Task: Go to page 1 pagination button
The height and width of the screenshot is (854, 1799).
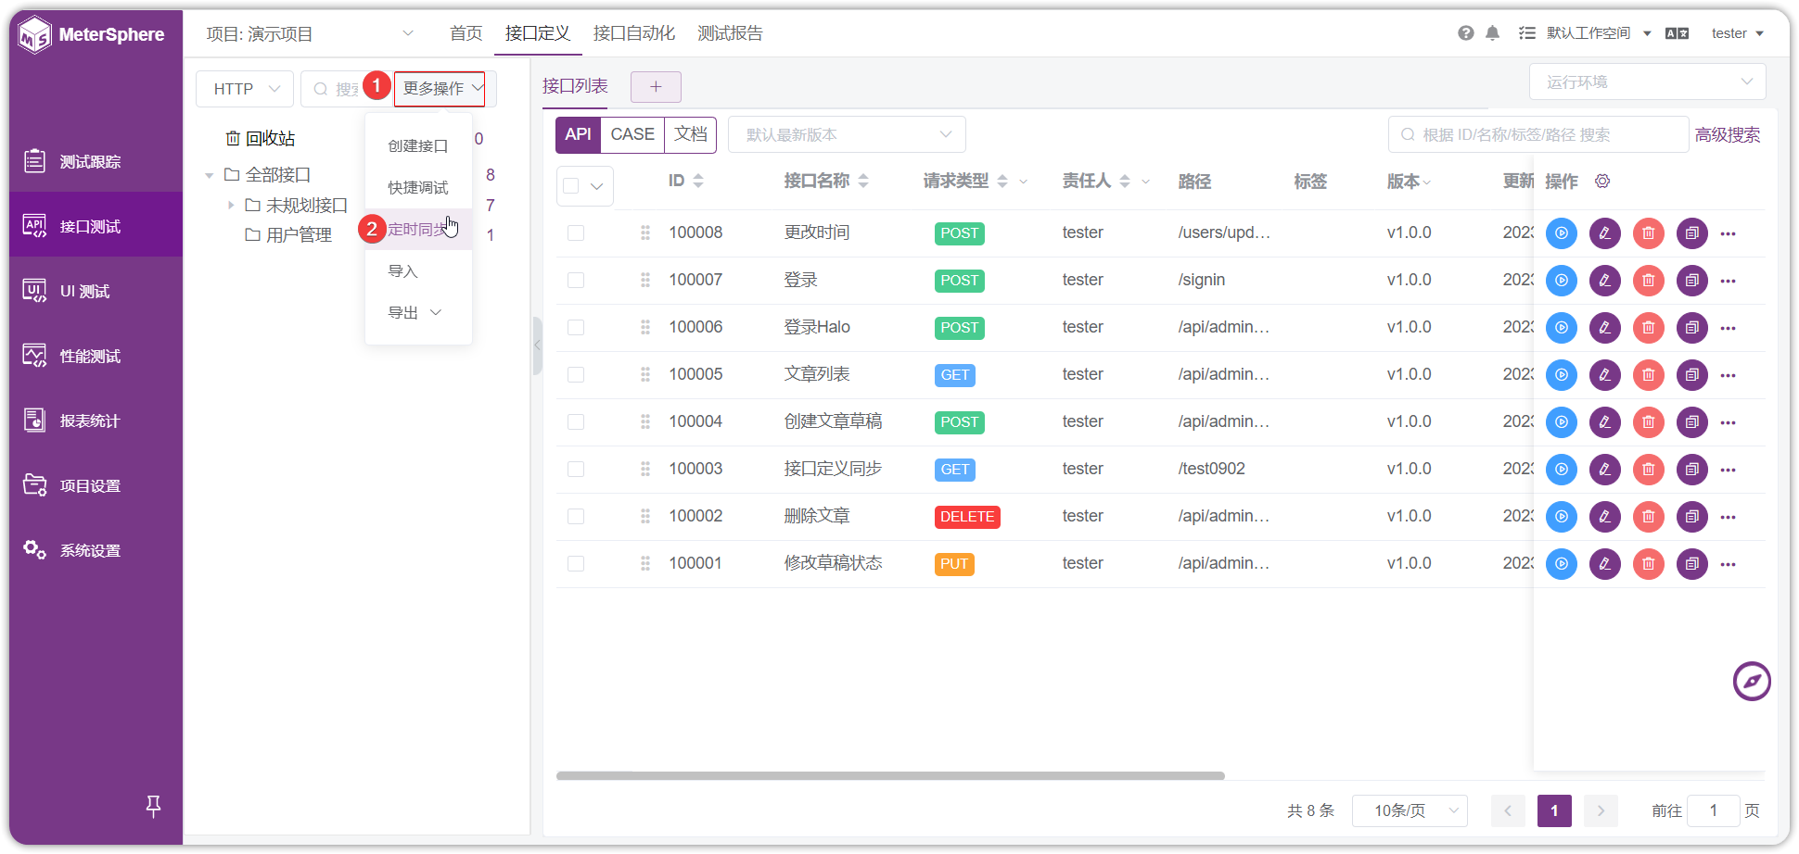Action: coord(1554,811)
